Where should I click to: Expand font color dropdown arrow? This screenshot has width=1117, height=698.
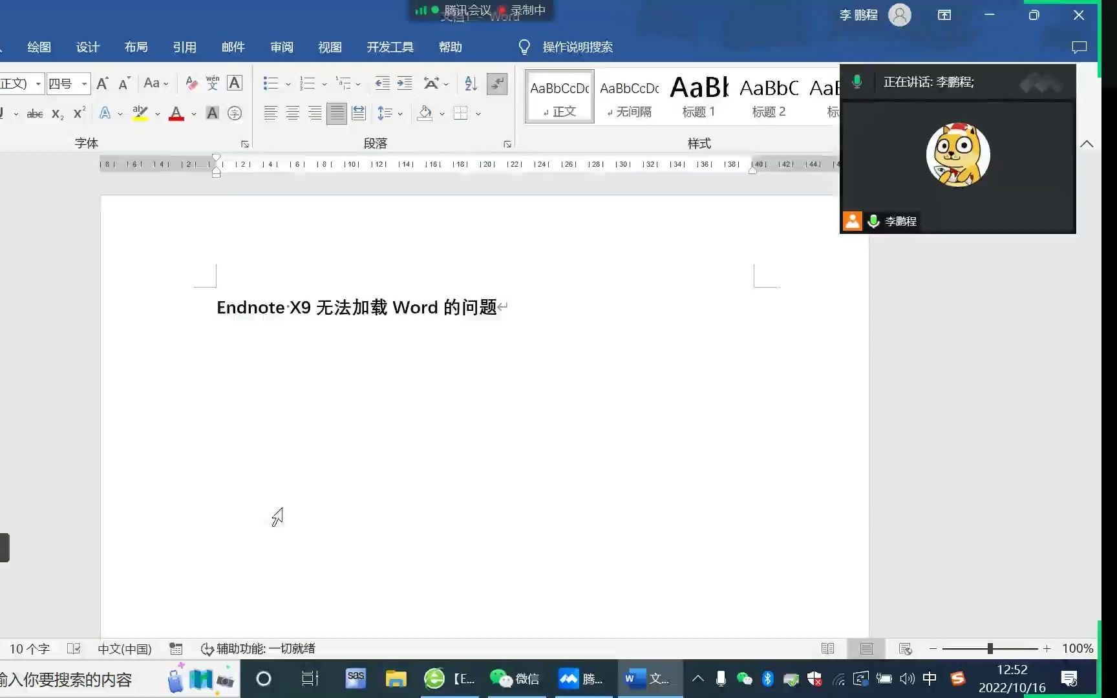(x=194, y=114)
